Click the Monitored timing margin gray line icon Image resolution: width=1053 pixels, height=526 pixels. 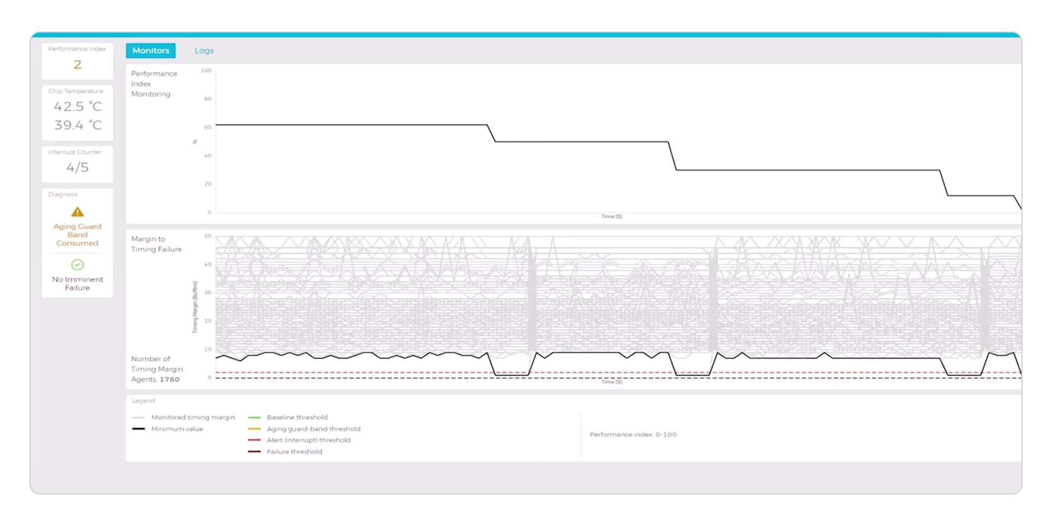(140, 417)
